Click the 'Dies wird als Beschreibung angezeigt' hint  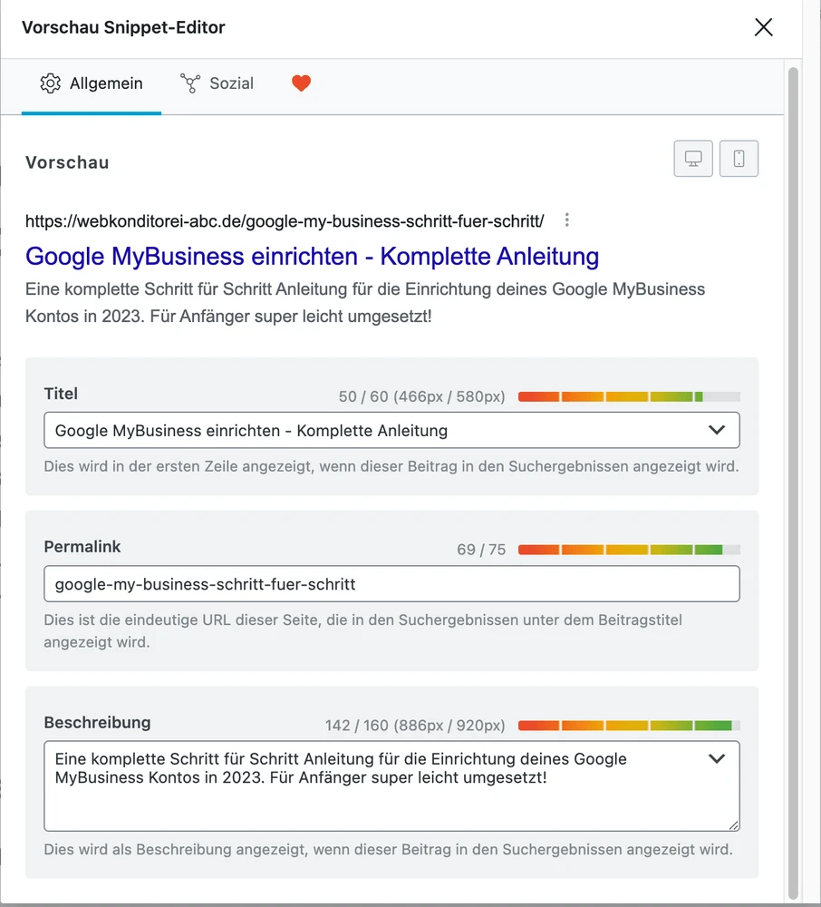click(x=388, y=849)
